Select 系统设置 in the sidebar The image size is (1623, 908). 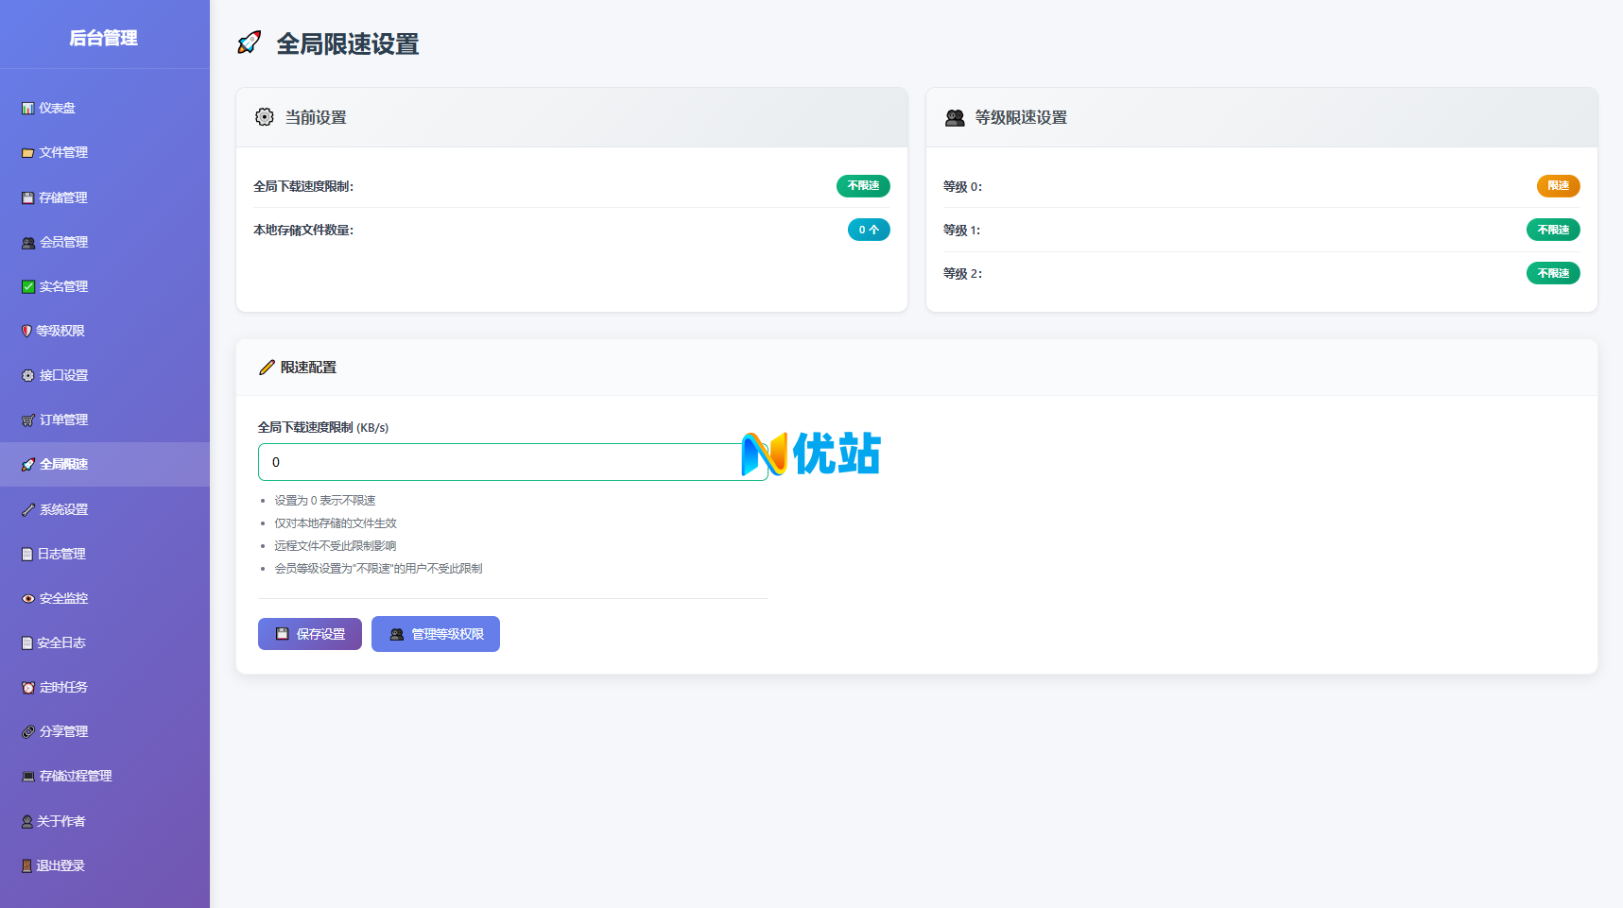pyautogui.click(x=62, y=509)
